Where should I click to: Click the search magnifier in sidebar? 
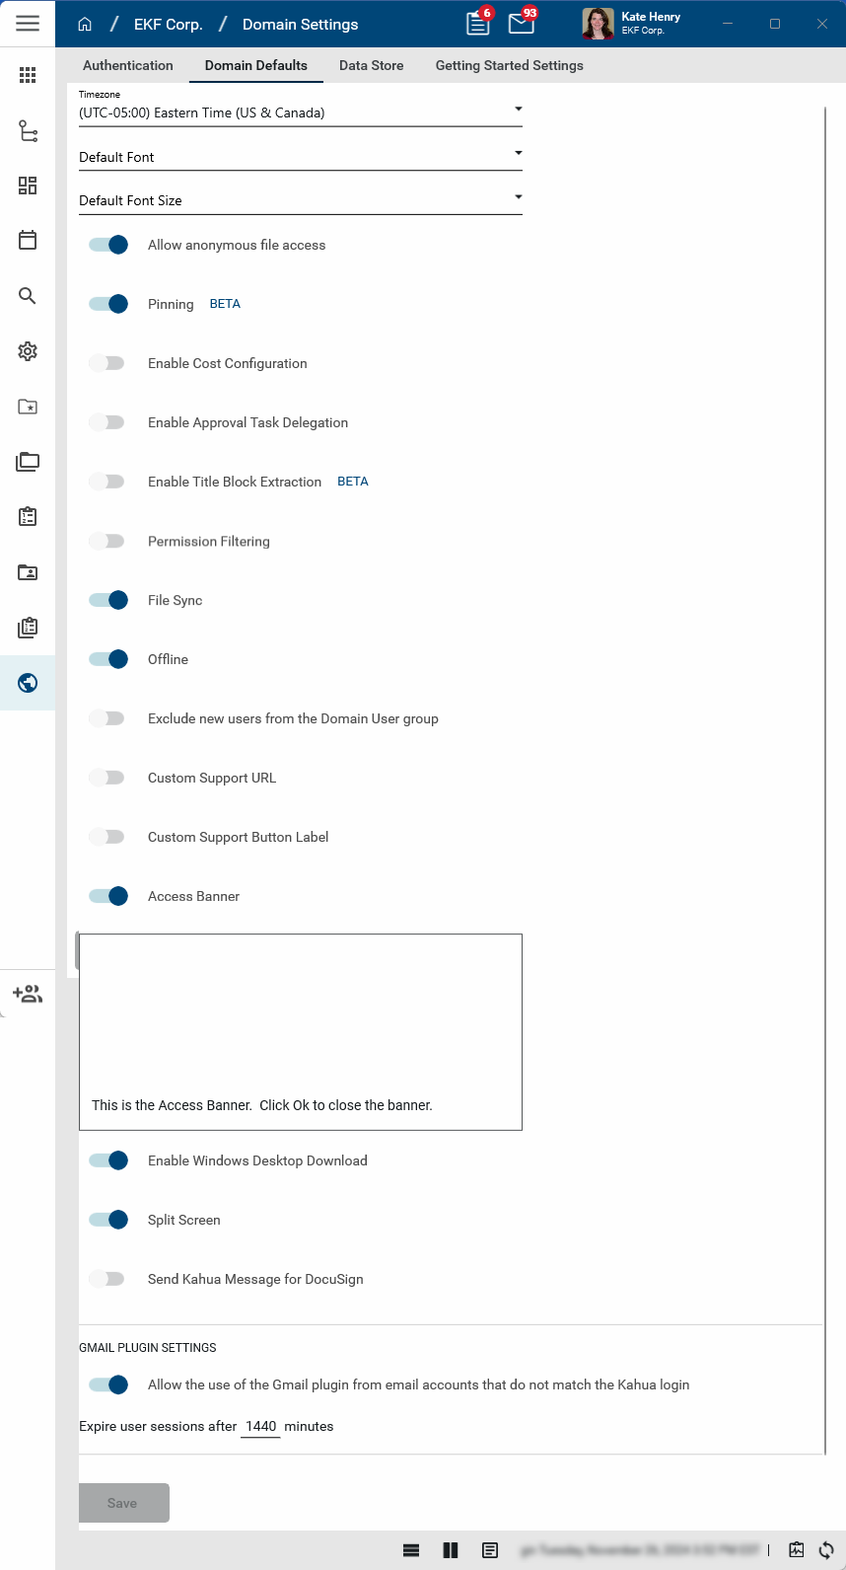tap(28, 296)
